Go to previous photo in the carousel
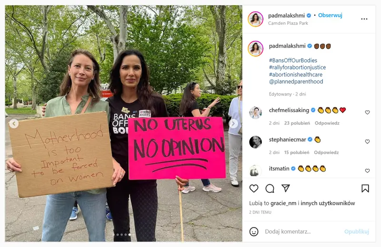381x247 pixels. 14,123
